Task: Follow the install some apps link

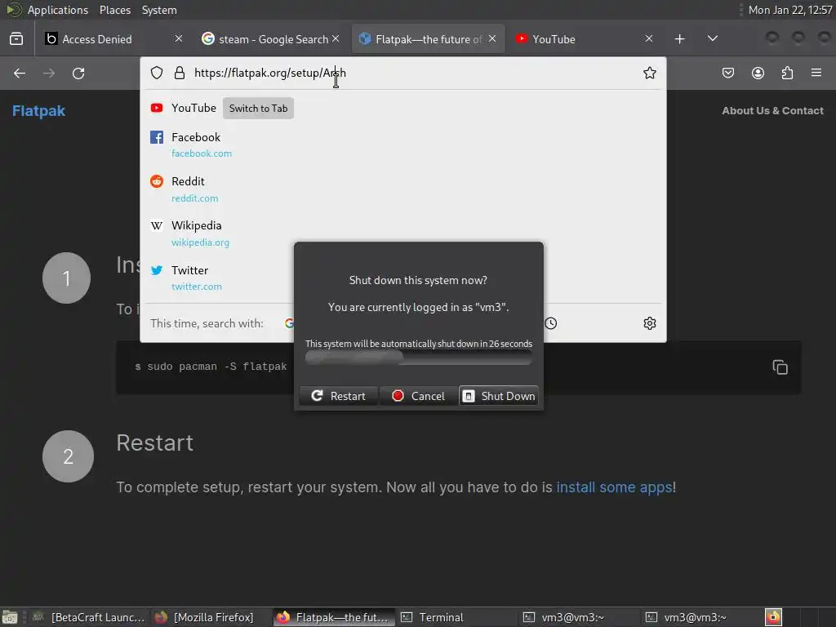Action: 614,487
